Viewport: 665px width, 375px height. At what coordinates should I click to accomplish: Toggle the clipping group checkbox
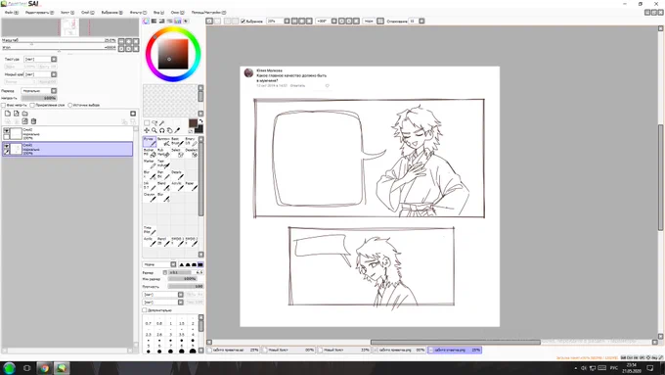coord(32,105)
